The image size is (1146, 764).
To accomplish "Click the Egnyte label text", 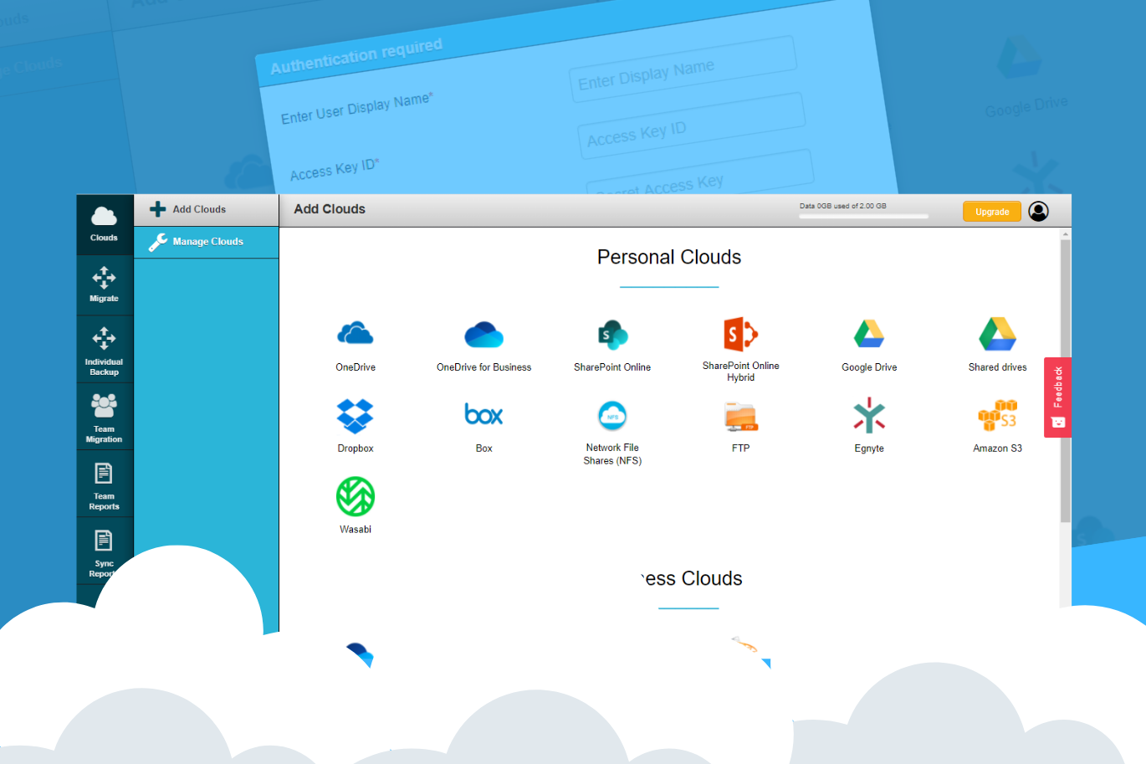I will 869,449.
